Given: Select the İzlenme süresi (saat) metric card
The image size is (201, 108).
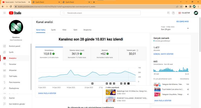Looking at the screenshot, I should (x=77, y=54).
